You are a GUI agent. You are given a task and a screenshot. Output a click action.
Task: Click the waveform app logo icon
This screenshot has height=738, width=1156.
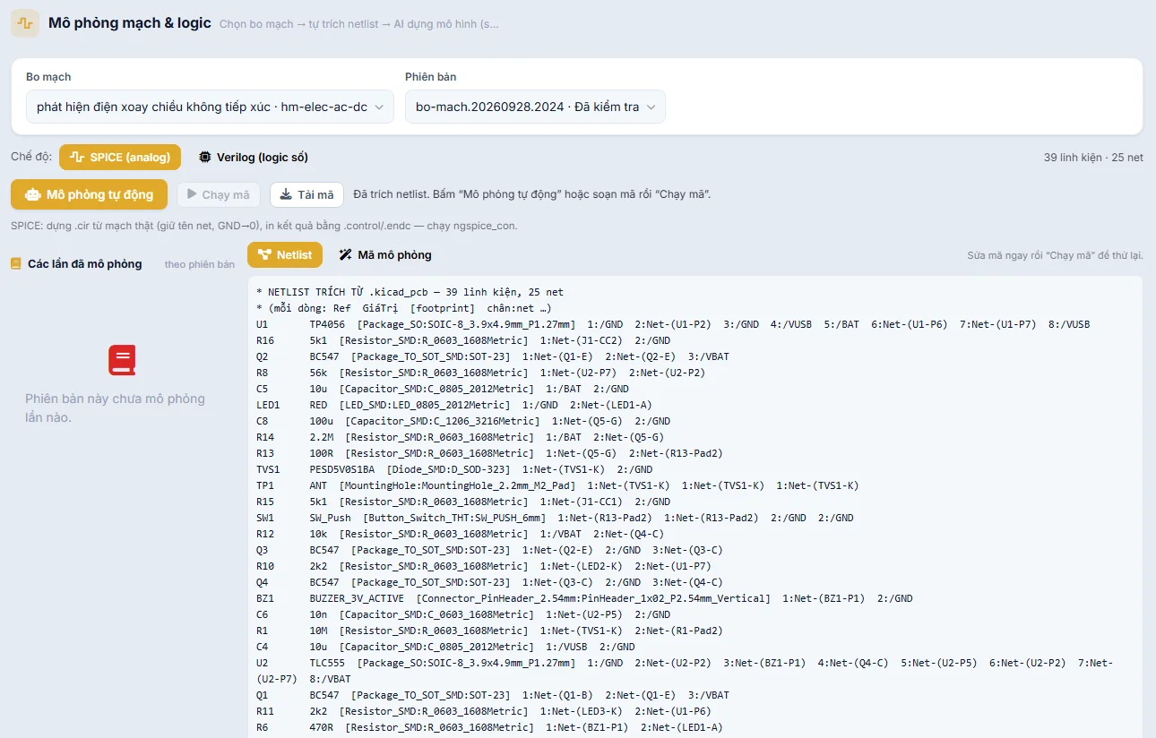click(x=25, y=23)
